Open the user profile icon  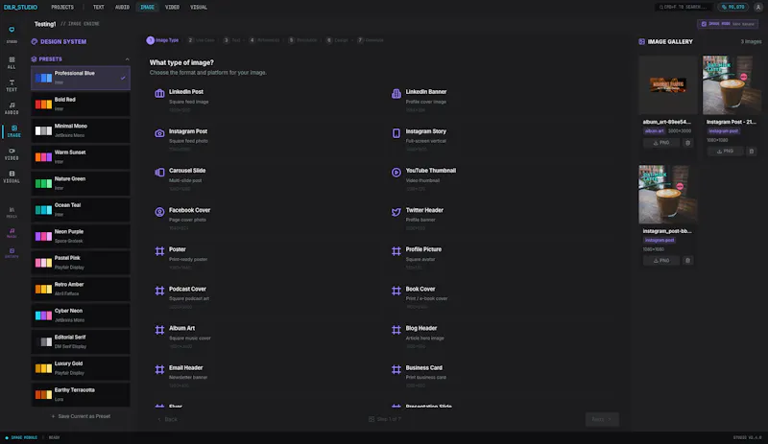(757, 8)
